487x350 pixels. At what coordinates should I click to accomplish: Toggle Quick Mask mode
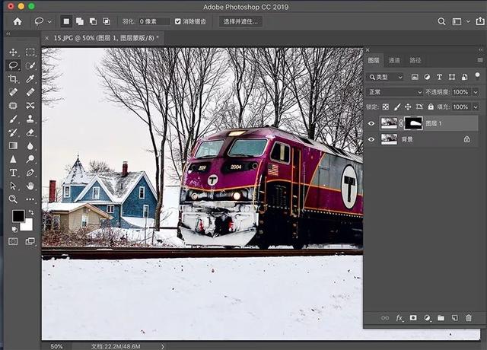13,241
